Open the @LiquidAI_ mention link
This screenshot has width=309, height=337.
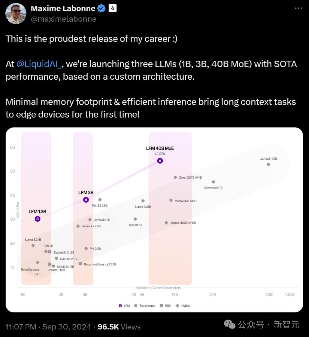tap(39, 64)
